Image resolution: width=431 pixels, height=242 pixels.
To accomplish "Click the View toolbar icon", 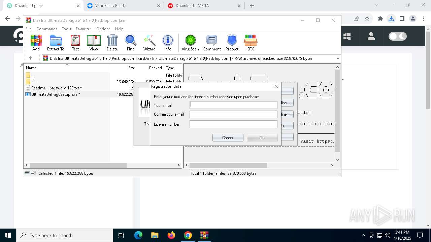I will pos(94,43).
